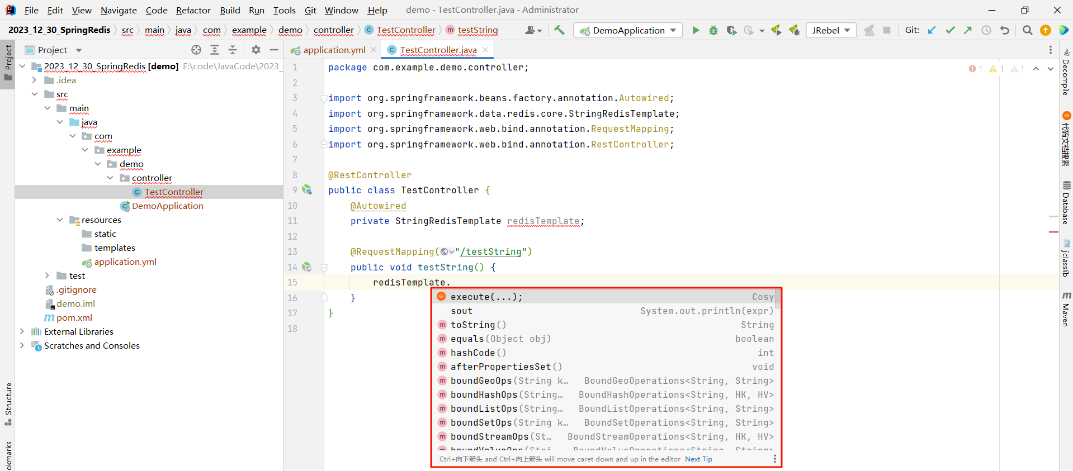The width and height of the screenshot is (1073, 471).
Task: Update project via Git blue arrow
Action: tap(932, 30)
